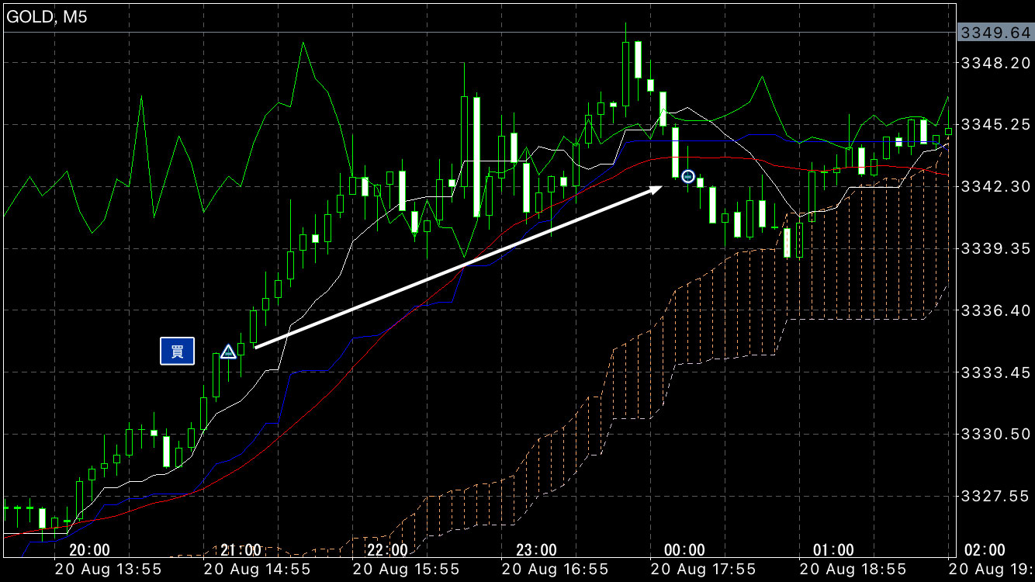Click the 20 Aug 17:55 time label
1035x582 pixels.
click(703, 569)
